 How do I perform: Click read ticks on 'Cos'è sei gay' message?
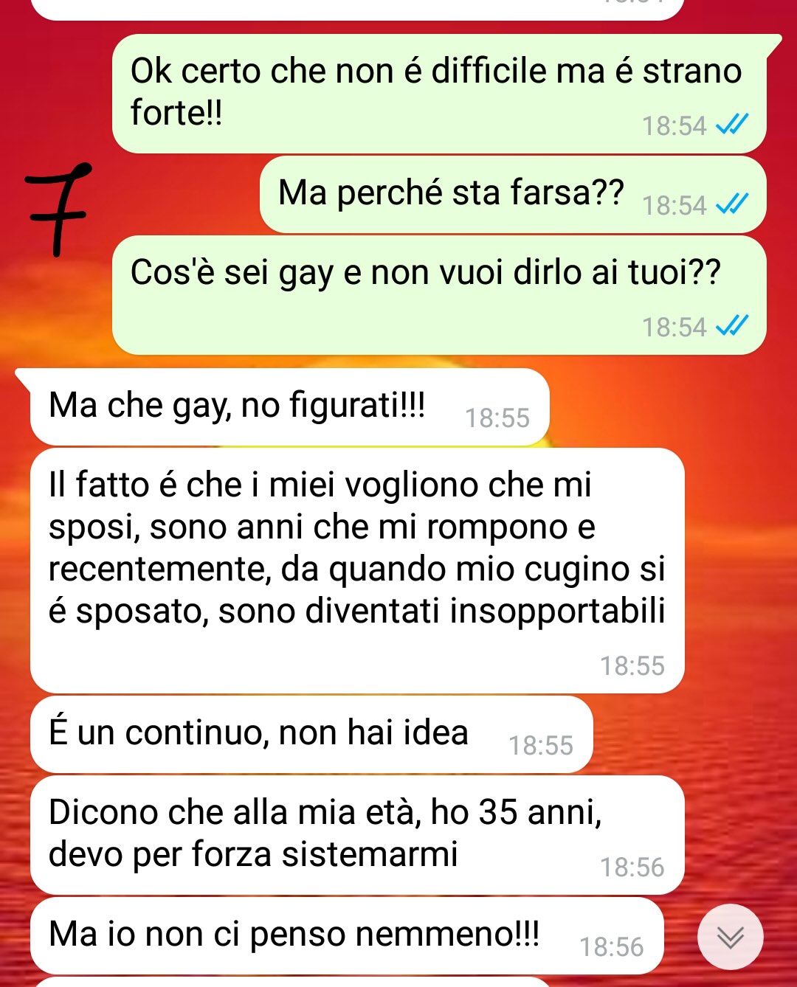point(733,326)
